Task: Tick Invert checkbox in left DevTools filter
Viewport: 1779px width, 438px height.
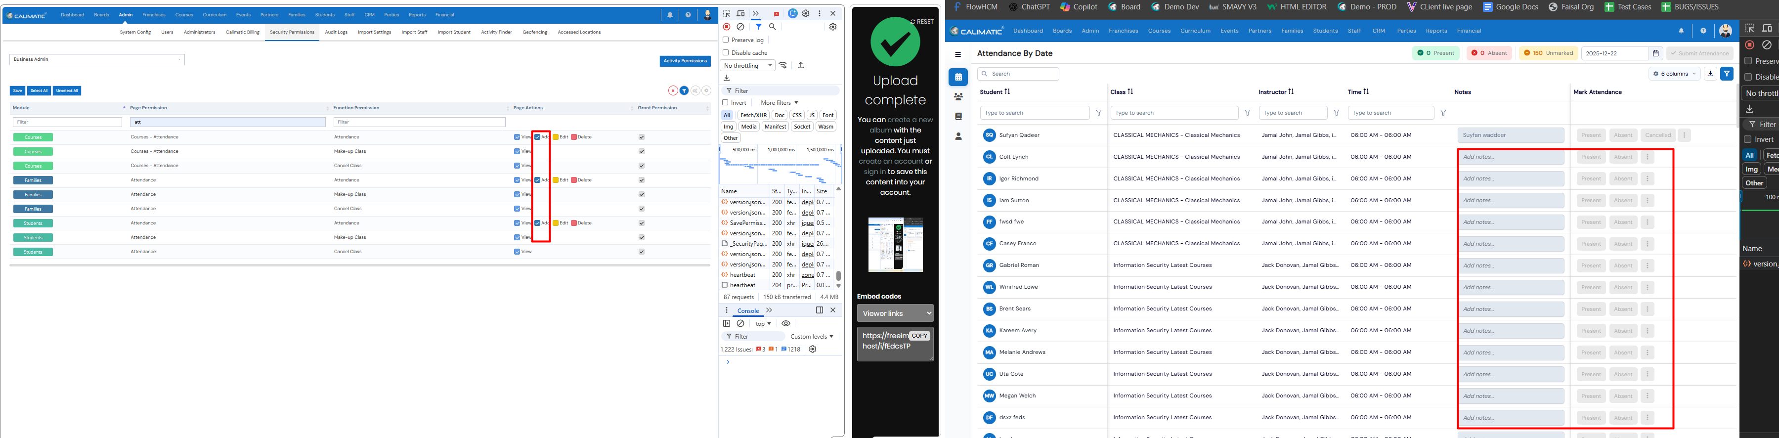Action: (726, 102)
